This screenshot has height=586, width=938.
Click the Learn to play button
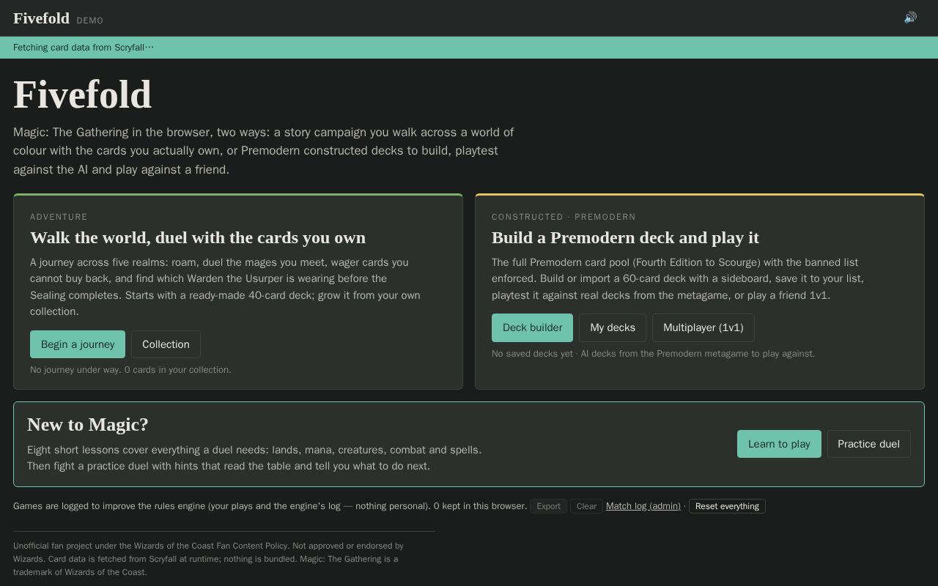point(779,444)
